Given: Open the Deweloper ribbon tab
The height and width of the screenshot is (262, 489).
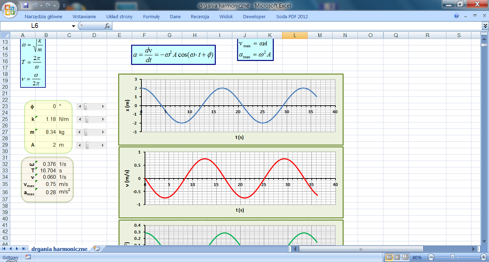Looking at the screenshot, I should [x=254, y=16].
